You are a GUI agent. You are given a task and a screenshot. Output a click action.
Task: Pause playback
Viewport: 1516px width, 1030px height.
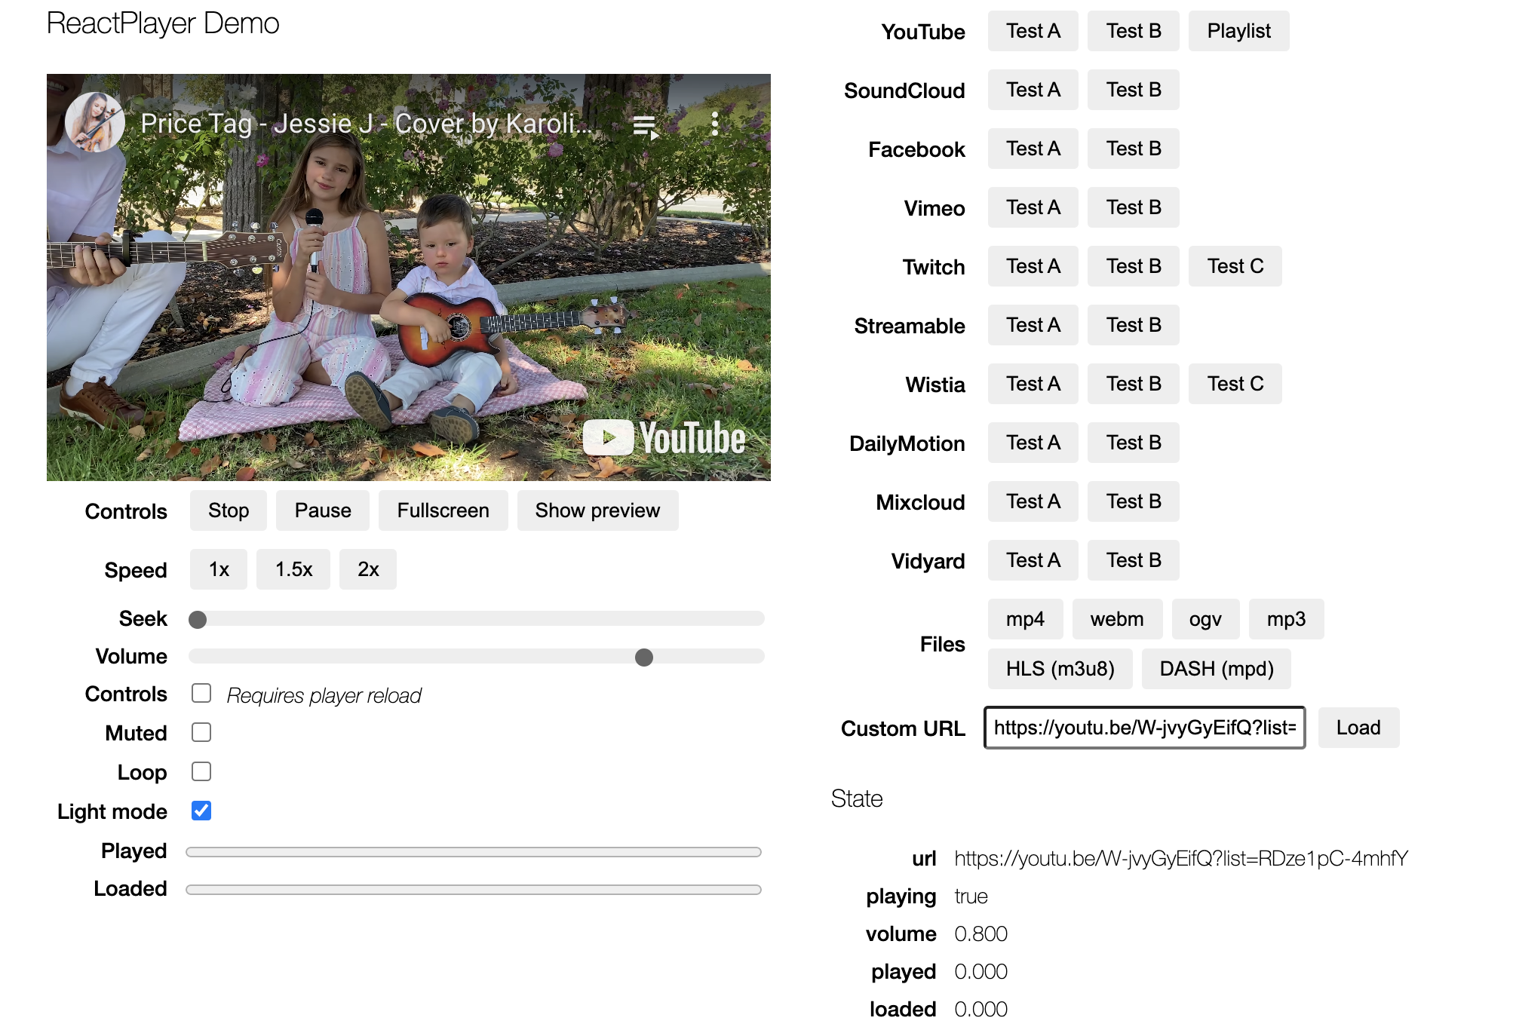(322, 510)
